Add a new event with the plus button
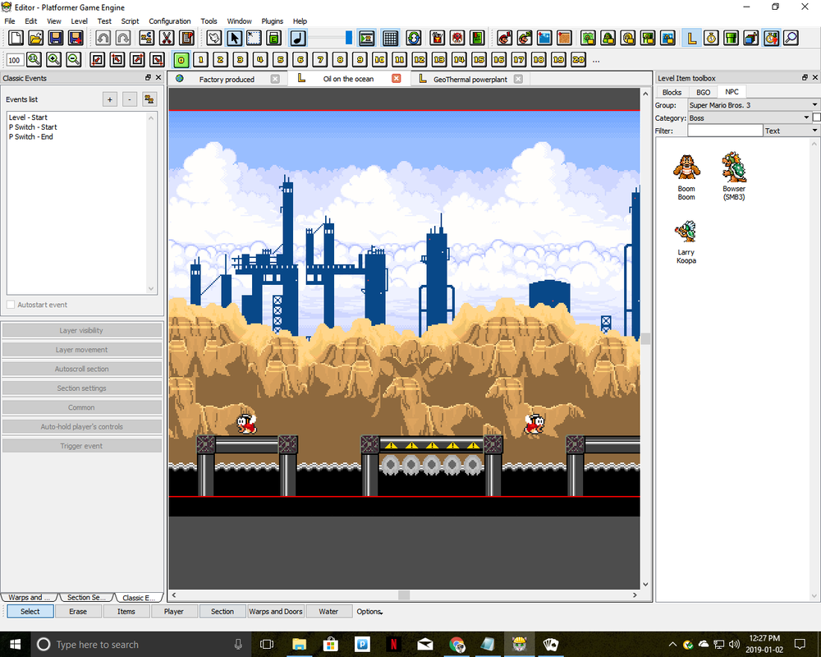This screenshot has height=657, width=821. (x=110, y=99)
